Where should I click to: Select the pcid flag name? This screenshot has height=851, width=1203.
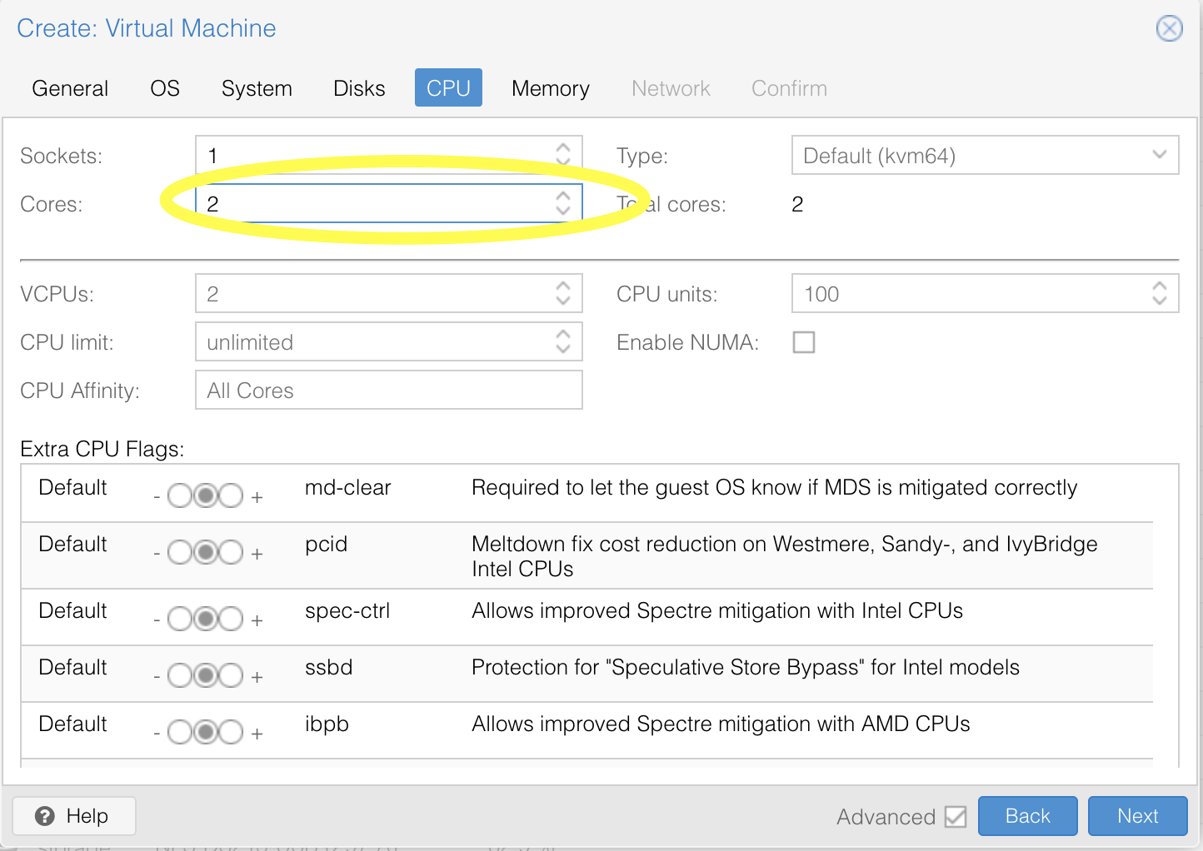(x=326, y=545)
